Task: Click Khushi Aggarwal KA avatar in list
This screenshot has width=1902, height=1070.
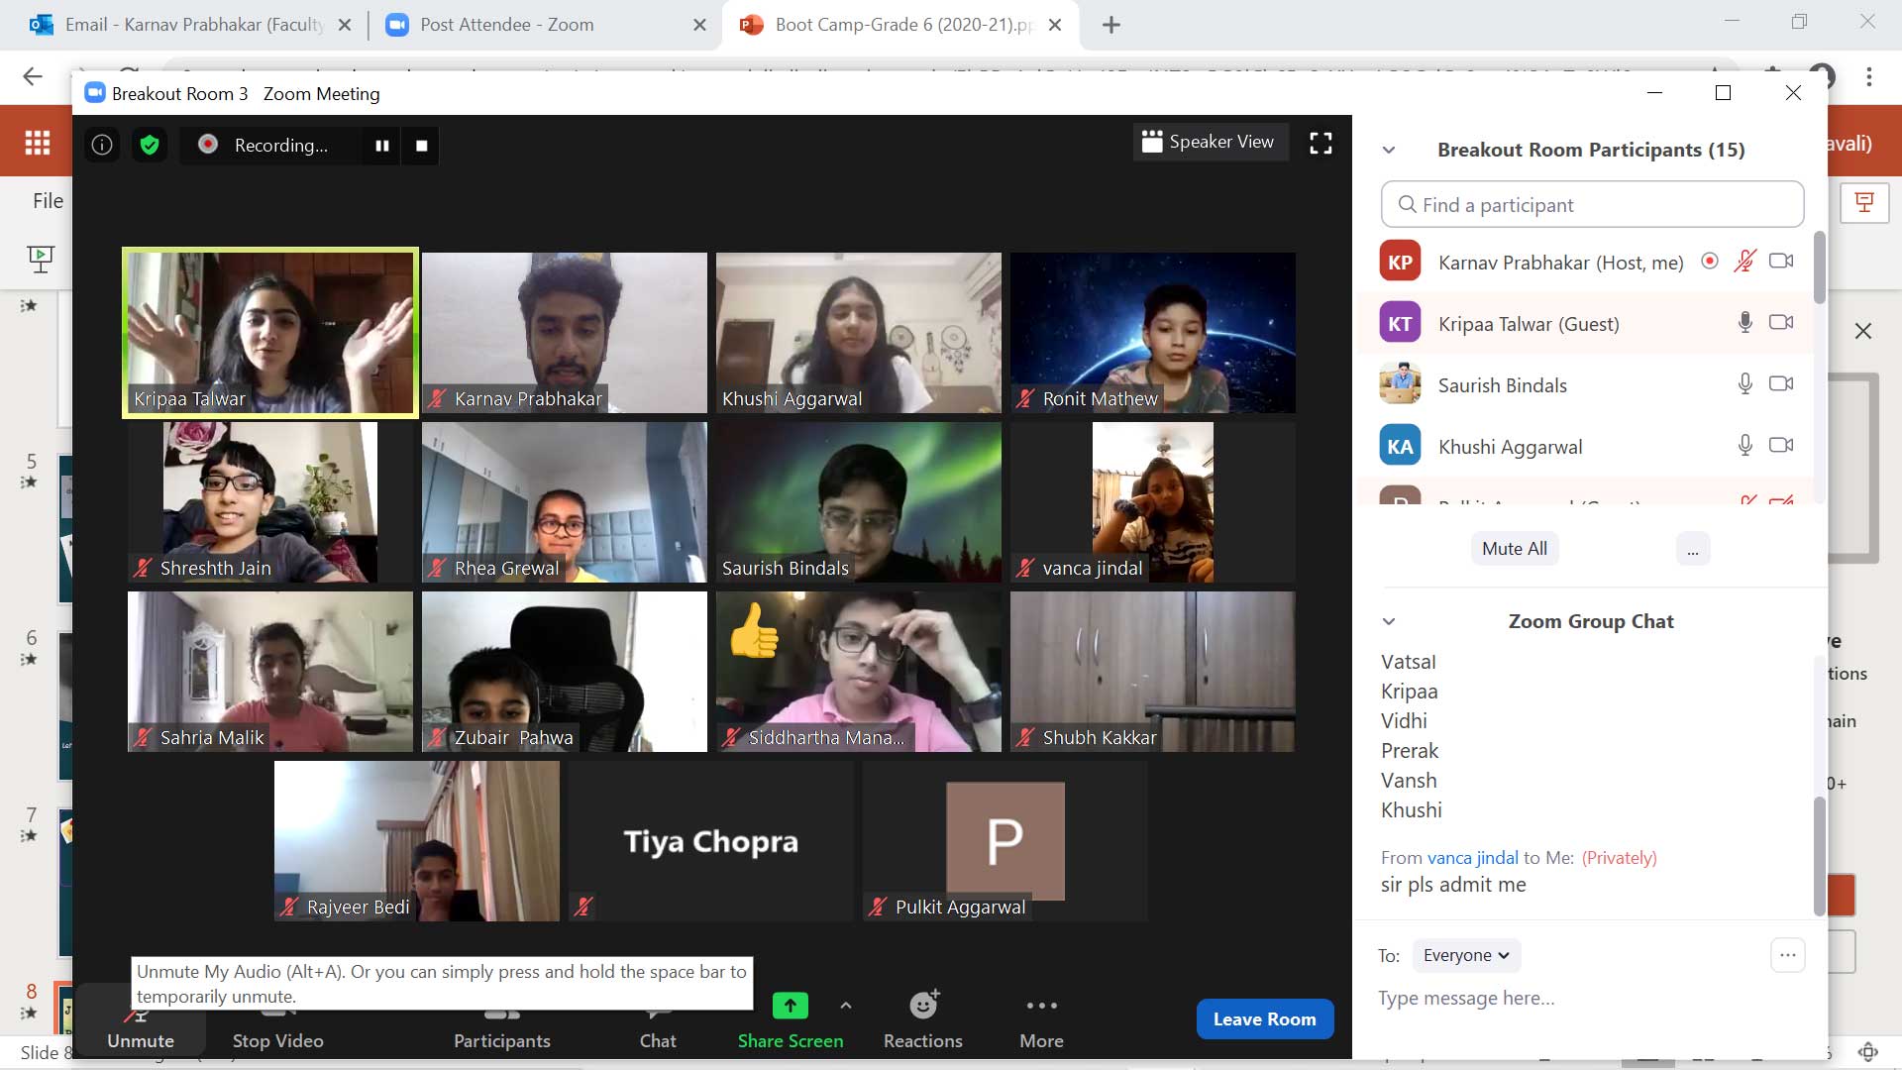Action: coord(1400,446)
